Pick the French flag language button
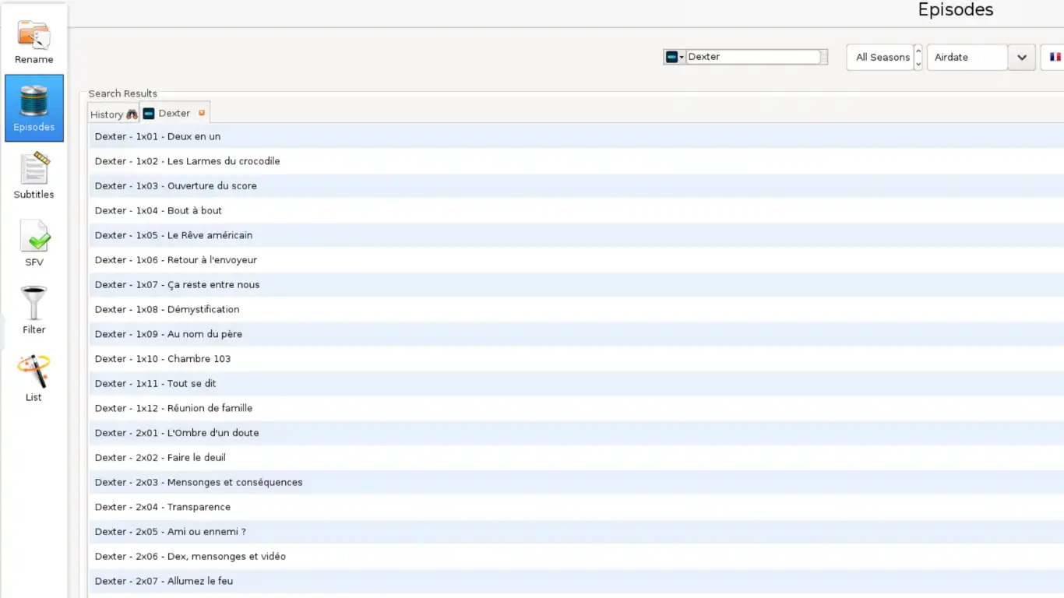The width and height of the screenshot is (1064, 598). tap(1055, 57)
